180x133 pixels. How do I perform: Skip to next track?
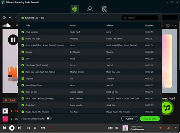click(x=19, y=128)
